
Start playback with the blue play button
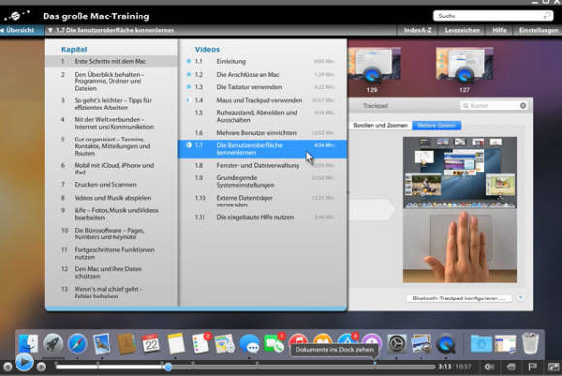coord(24,362)
